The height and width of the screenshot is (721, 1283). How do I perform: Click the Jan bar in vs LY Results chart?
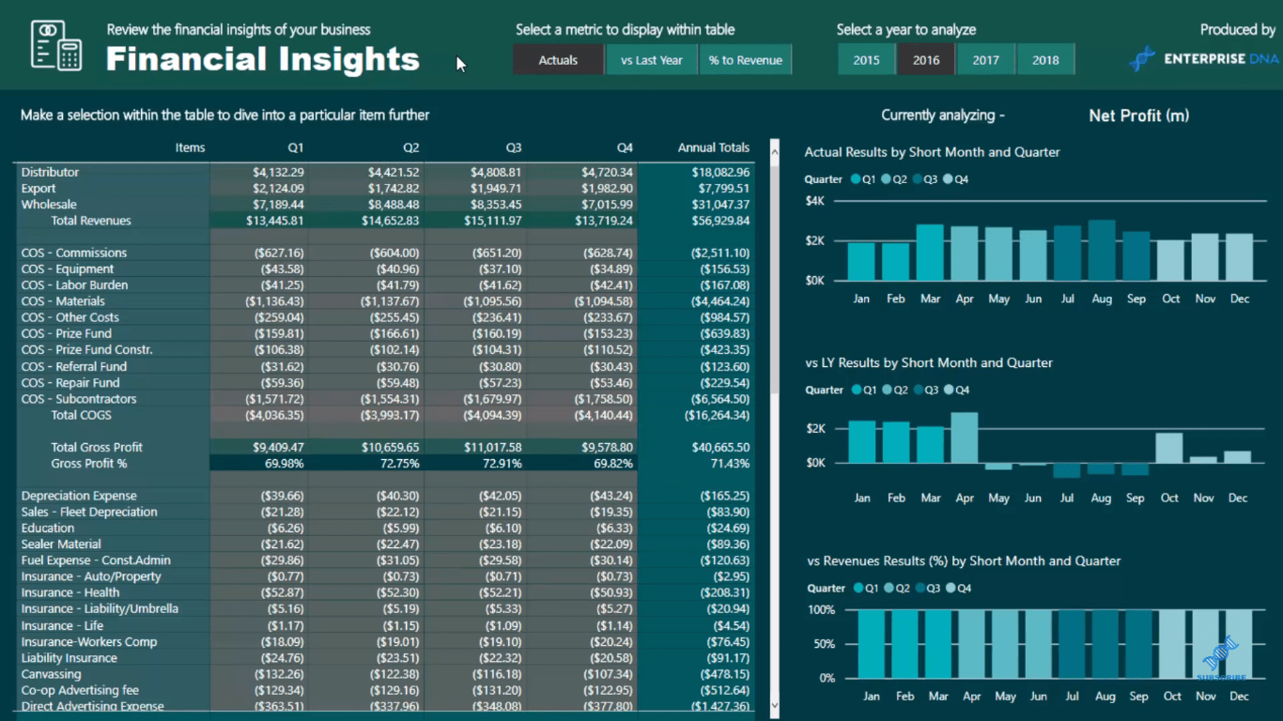click(861, 441)
